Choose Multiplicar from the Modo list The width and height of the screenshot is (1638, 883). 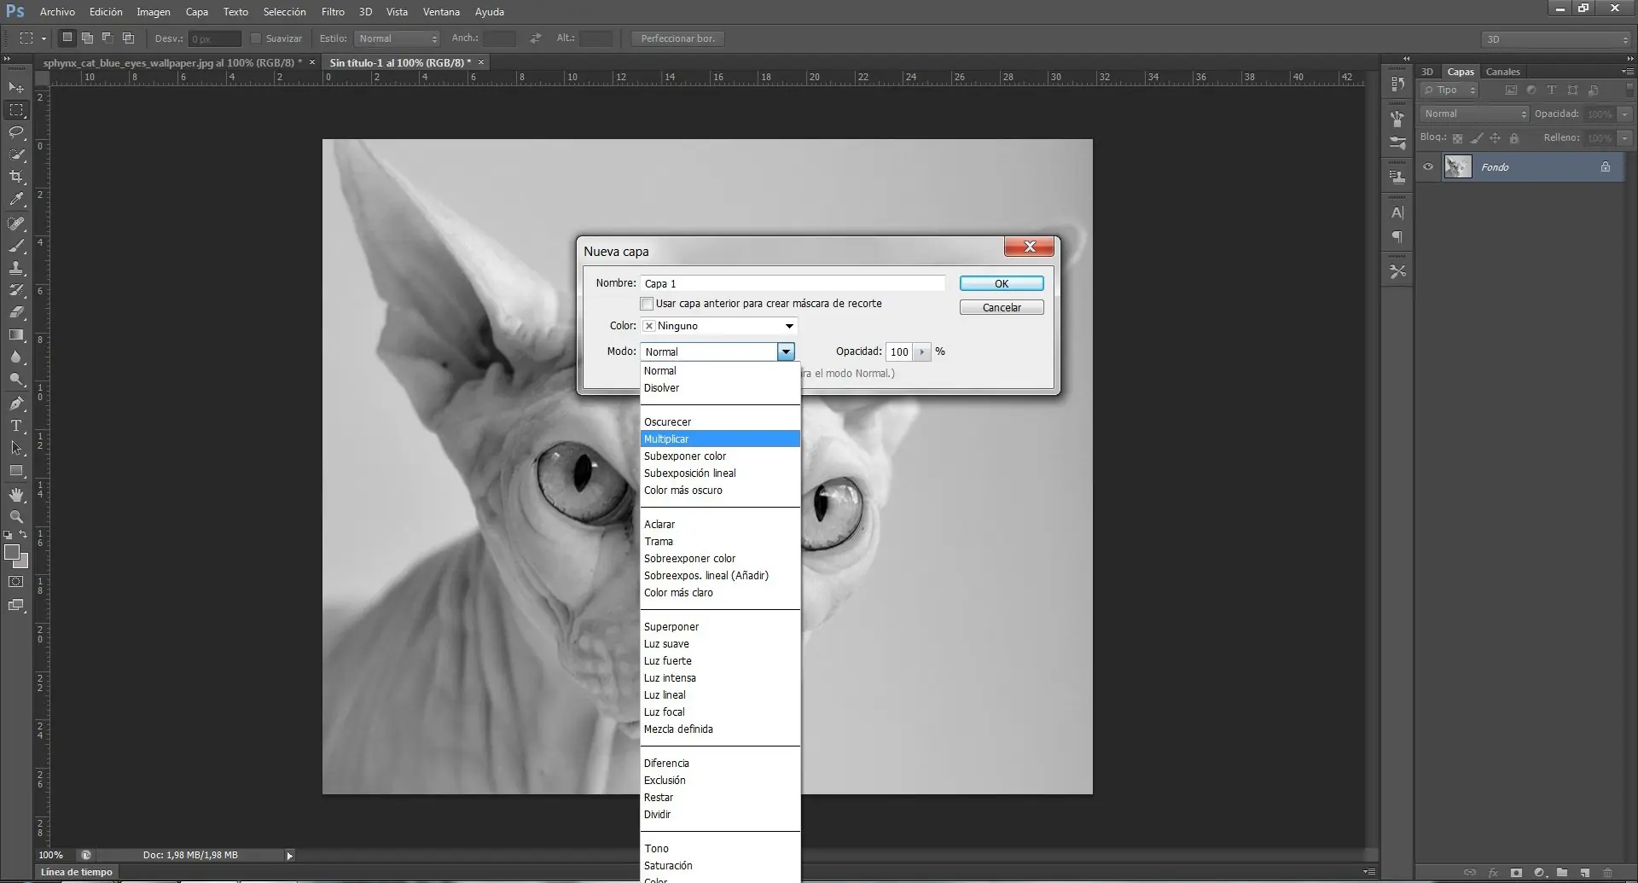coord(720,439)
